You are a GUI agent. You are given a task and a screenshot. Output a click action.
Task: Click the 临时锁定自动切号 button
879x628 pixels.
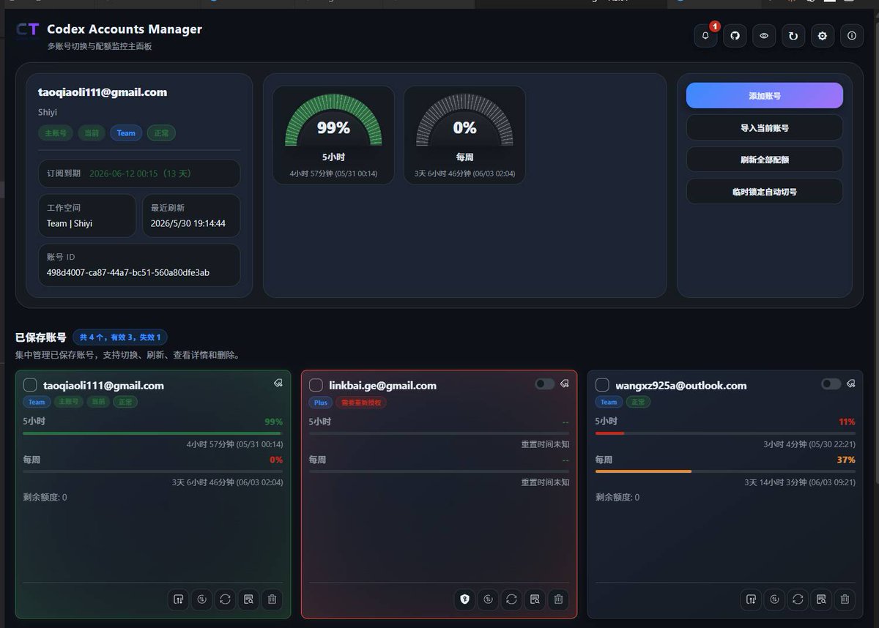764,191
